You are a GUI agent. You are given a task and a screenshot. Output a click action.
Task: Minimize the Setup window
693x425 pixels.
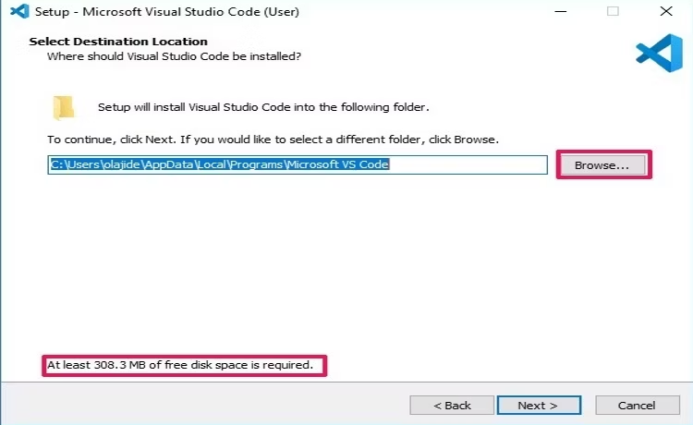point(561,11)
